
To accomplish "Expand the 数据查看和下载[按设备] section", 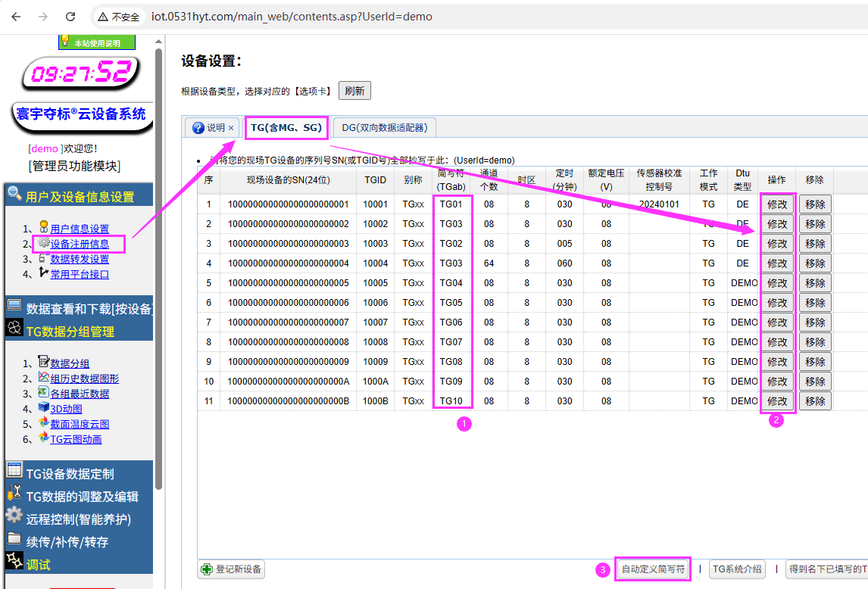I will click(x=89, y=308).
